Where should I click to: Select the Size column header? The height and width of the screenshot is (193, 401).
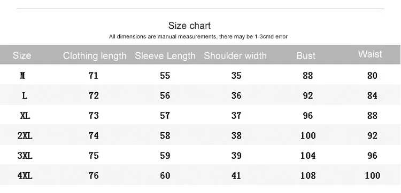pyautogui.click(x=22, y=55)
